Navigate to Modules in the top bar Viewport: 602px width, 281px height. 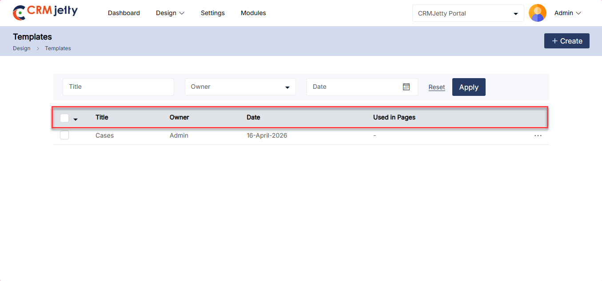tap(253, 13)
